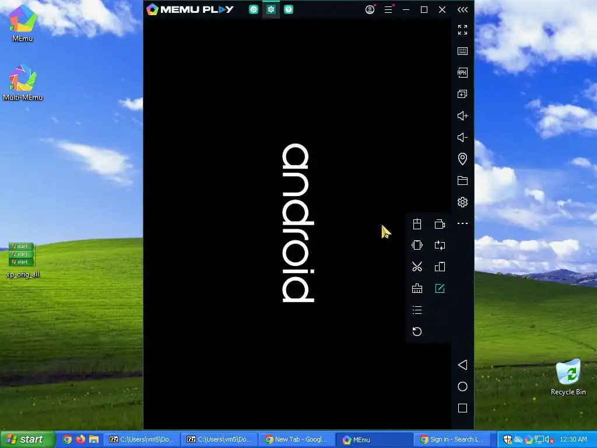597x448 pixels.
Task: Open the GPS location pin tool
Action: pyautogui.click(x=462, y=159)
